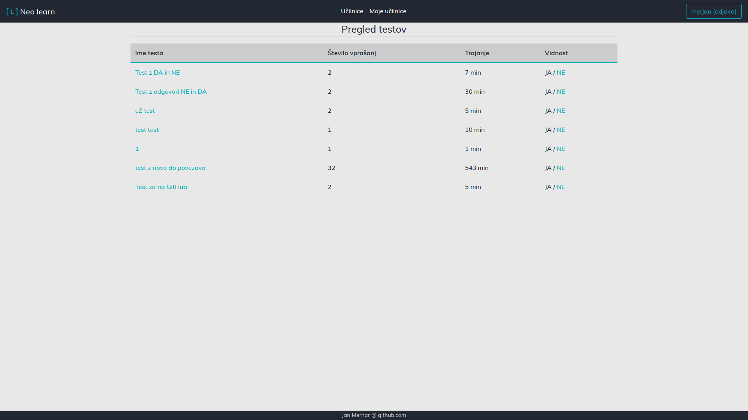Set visibility NE for 'Test z DA in NE'
The image size is (748, 420).
tap(561, 73)
